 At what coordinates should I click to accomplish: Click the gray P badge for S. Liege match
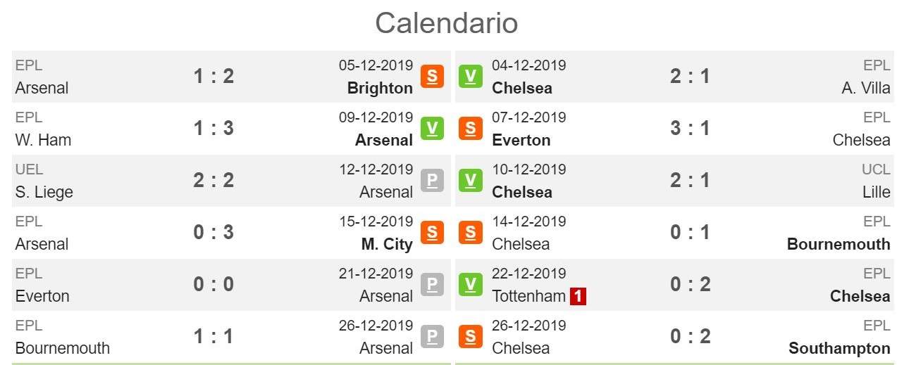(x=432, y=180)
